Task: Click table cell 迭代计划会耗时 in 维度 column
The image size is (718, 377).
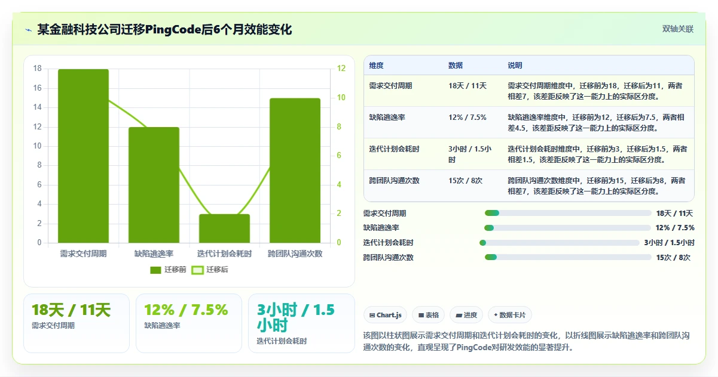Action: coord(403,154)
